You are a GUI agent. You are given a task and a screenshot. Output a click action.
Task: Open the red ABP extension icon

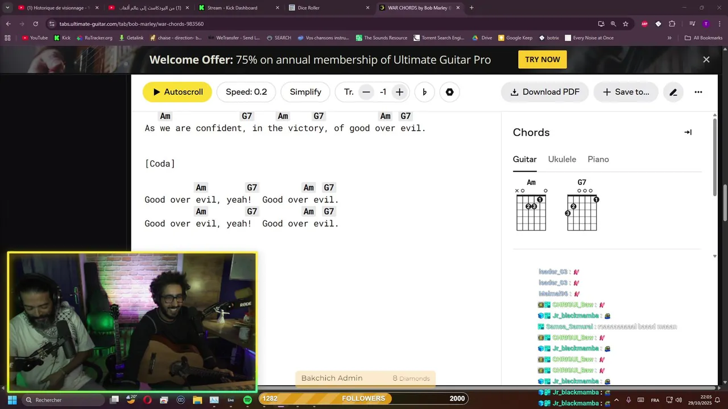tap(644, 24)
